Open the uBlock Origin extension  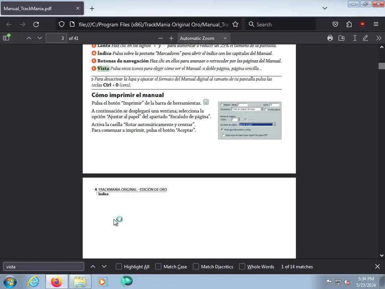[x=362, y=24]
